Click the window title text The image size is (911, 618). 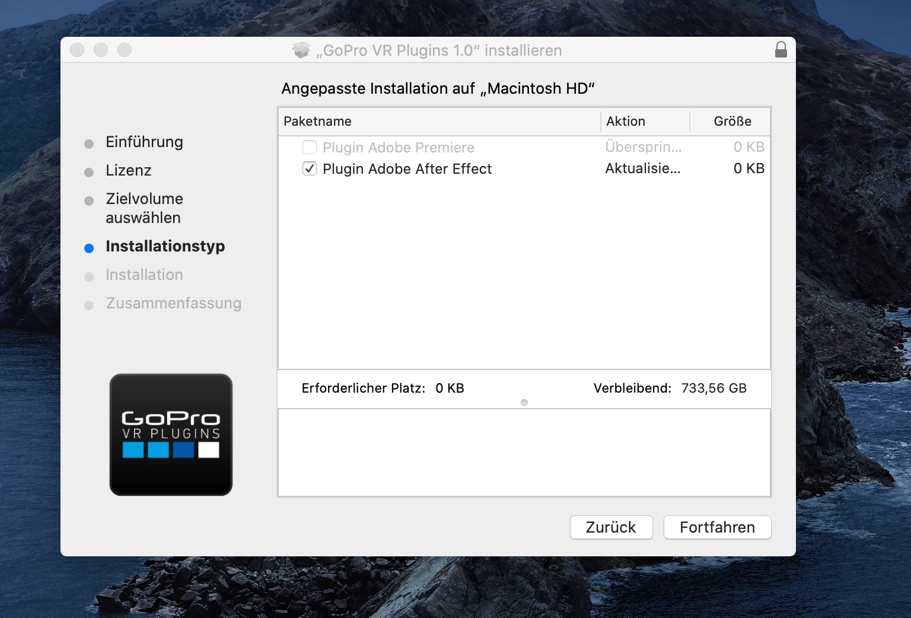[x=439, y=50]
